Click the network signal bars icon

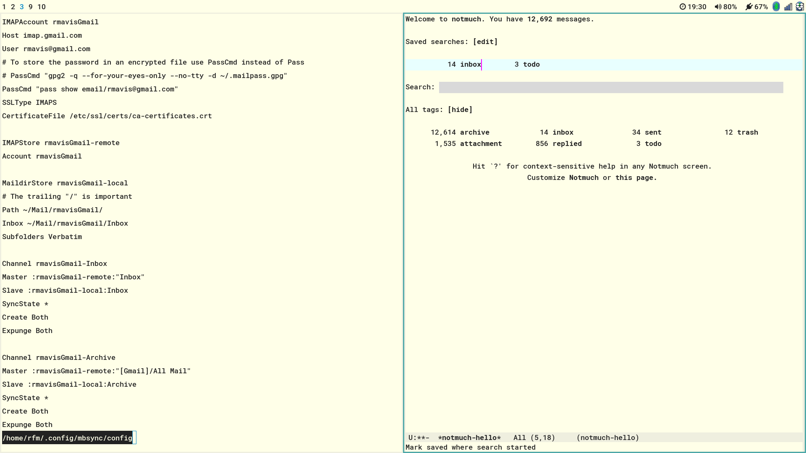(x=788, y=7)
